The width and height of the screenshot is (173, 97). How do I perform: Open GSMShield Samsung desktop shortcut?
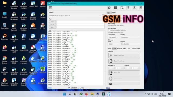pos(14,5)
